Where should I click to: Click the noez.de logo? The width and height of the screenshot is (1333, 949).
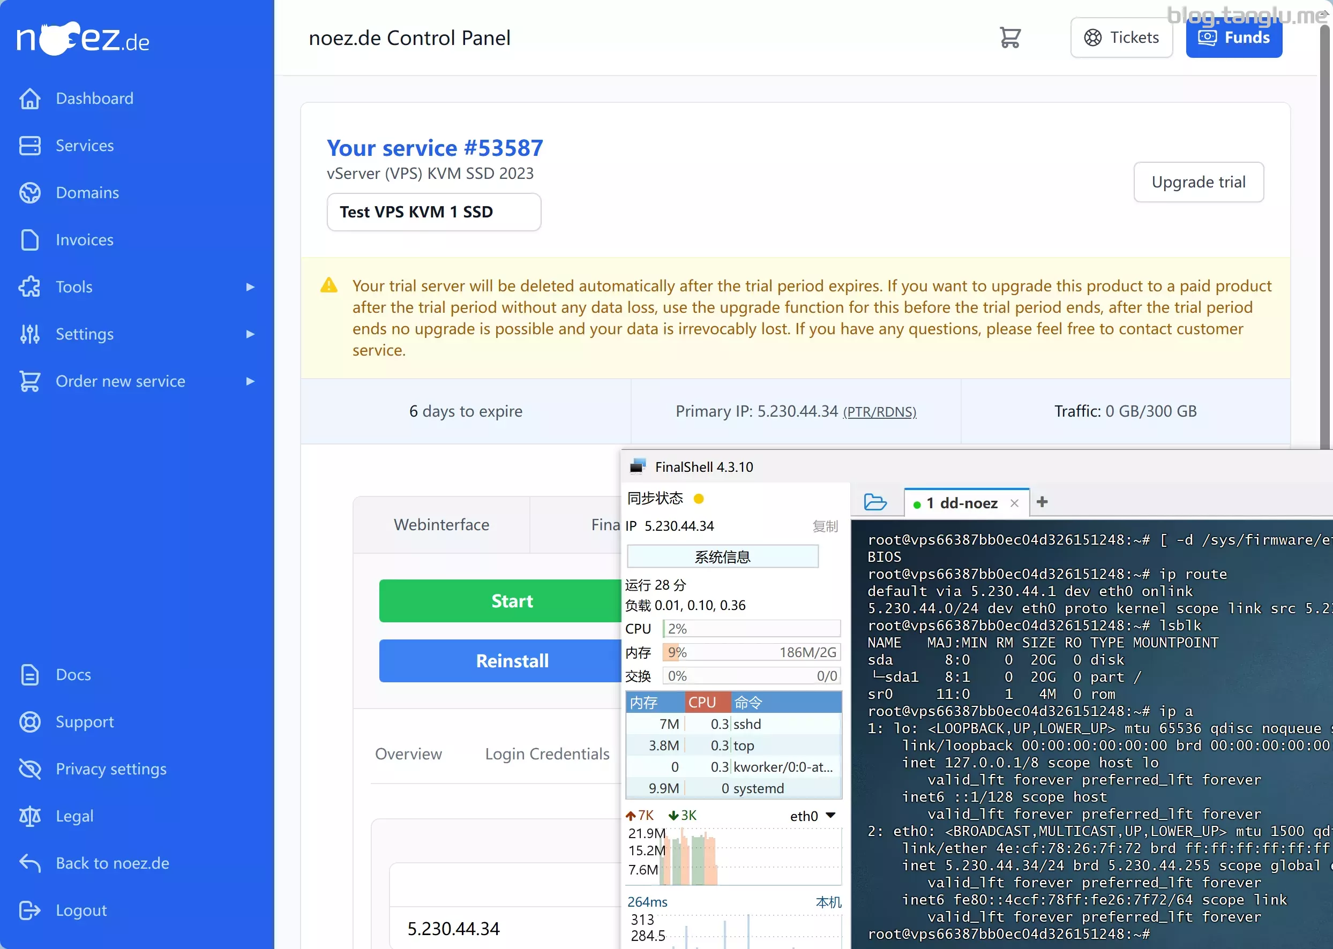83,39
